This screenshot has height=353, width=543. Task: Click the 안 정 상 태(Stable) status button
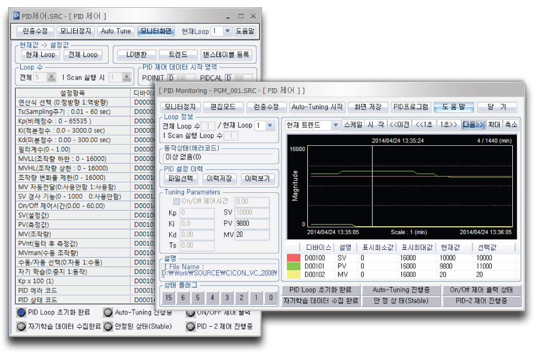[402, 301]
